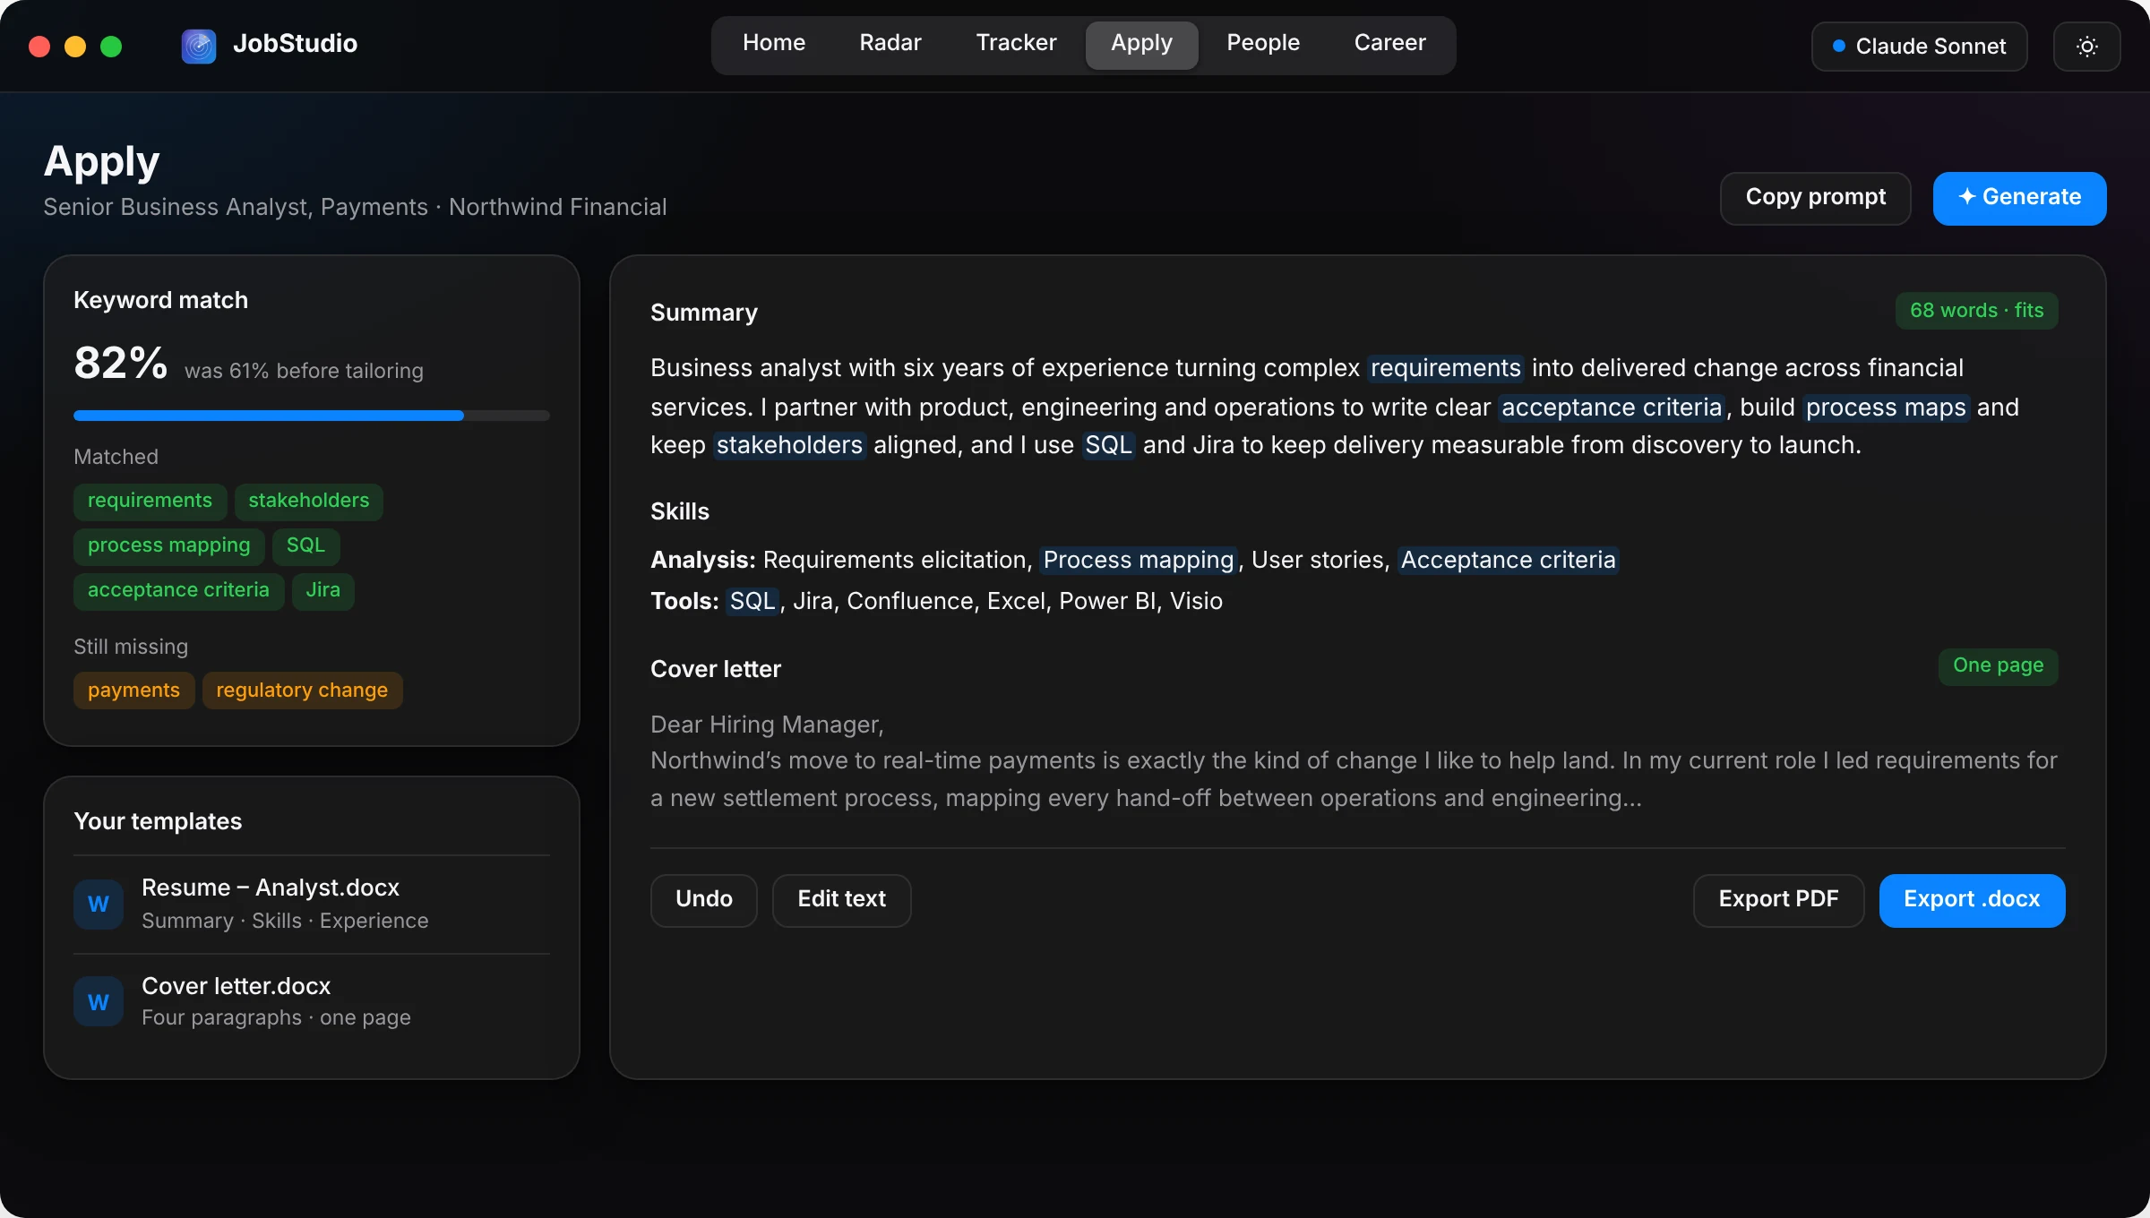Click the Word icon beside Resume – Analyst.docx

[99, 905]
